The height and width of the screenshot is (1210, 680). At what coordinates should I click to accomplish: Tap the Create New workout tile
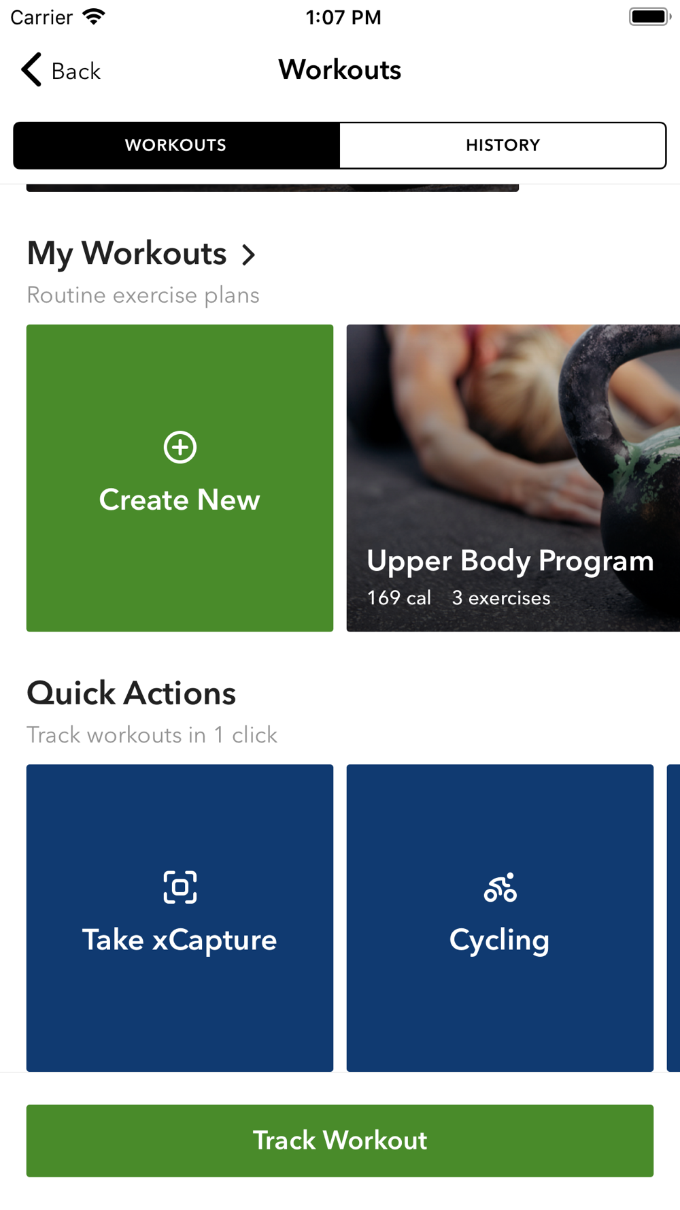(180, 478)
